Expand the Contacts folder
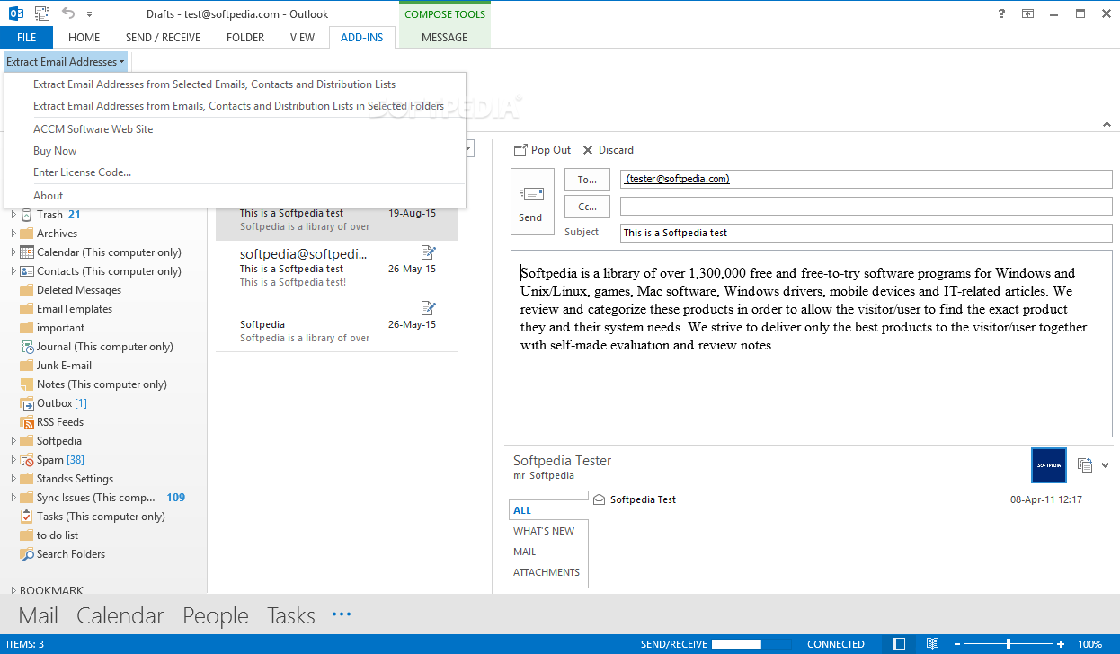Viewport: 1120px width, 654px height. [13, 271]
